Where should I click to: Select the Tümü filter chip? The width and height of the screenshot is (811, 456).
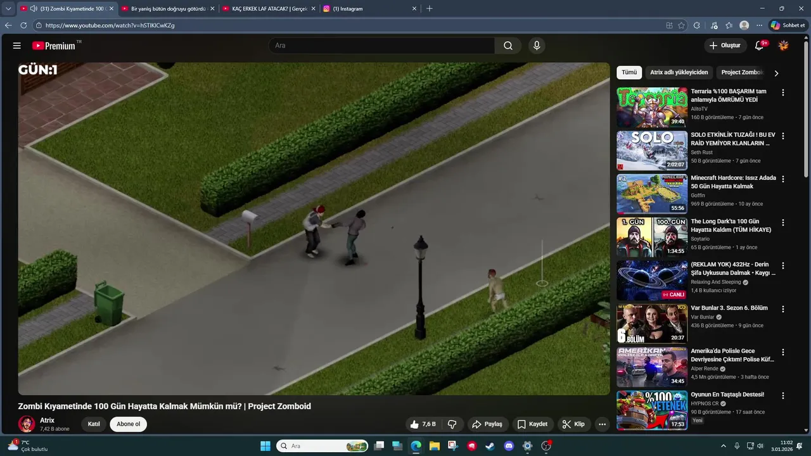[629, 72]
